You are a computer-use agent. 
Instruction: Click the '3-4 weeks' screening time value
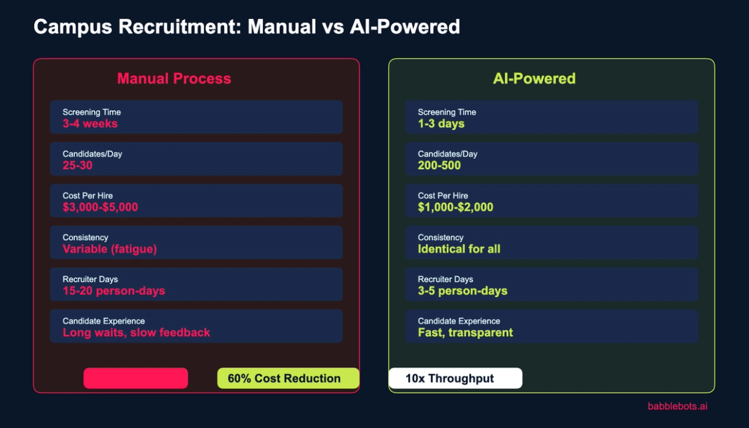[90, 124]
